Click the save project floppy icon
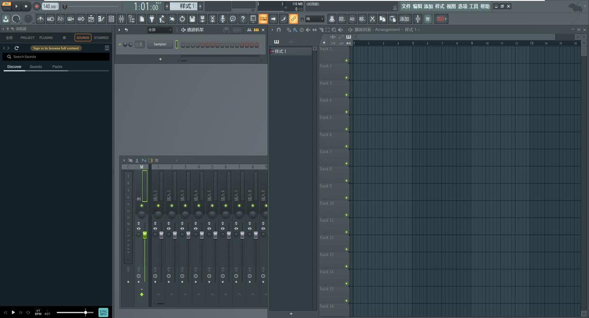This screenshot has width=589, height=318. pyautogui.click(x=192, y=19)
